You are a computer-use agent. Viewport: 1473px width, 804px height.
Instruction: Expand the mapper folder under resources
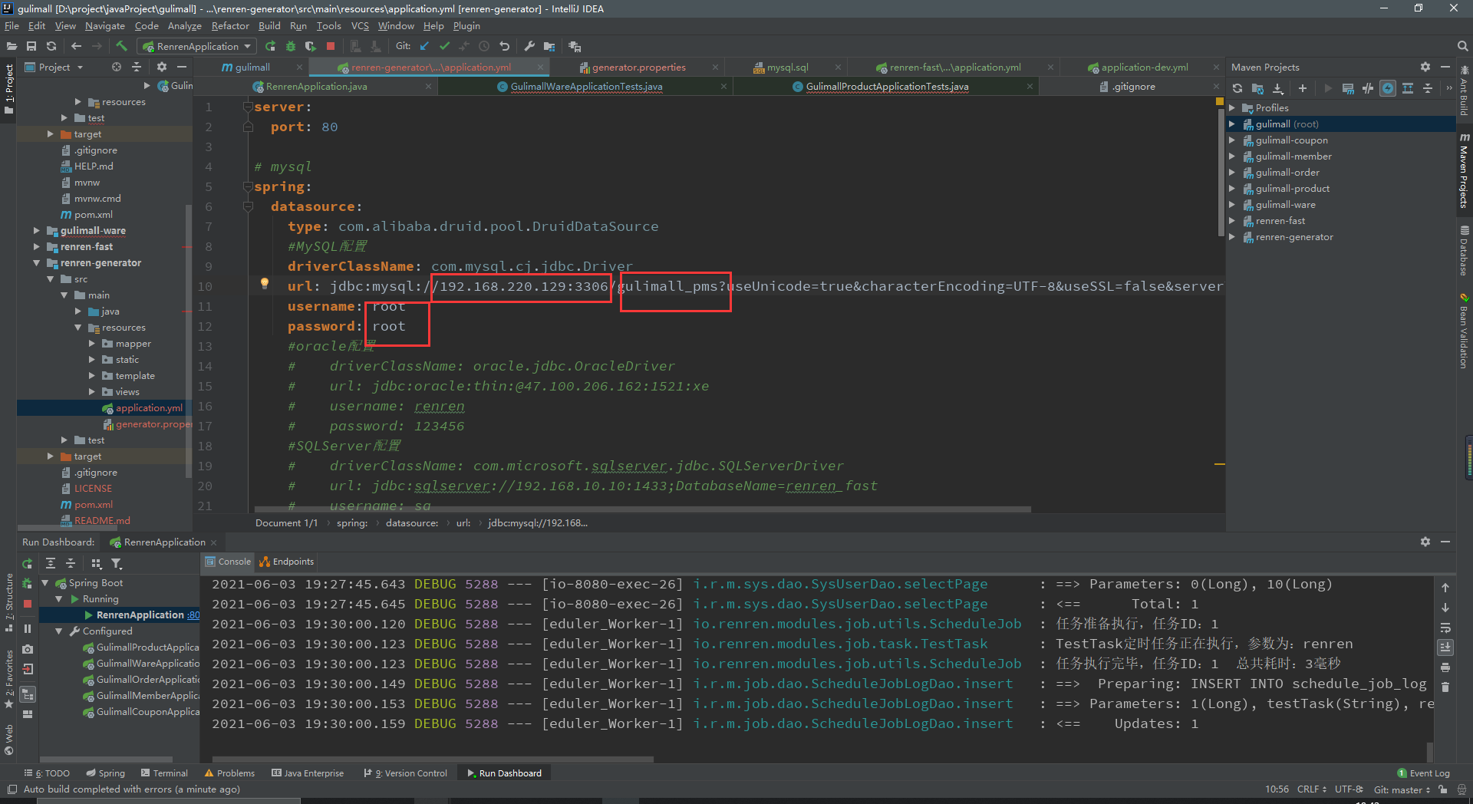click(x=92, y=344)
